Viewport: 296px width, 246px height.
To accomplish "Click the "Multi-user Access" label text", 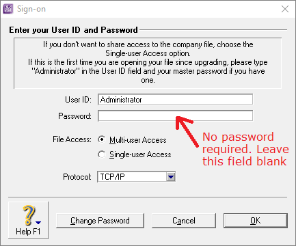I will point(138,140).
